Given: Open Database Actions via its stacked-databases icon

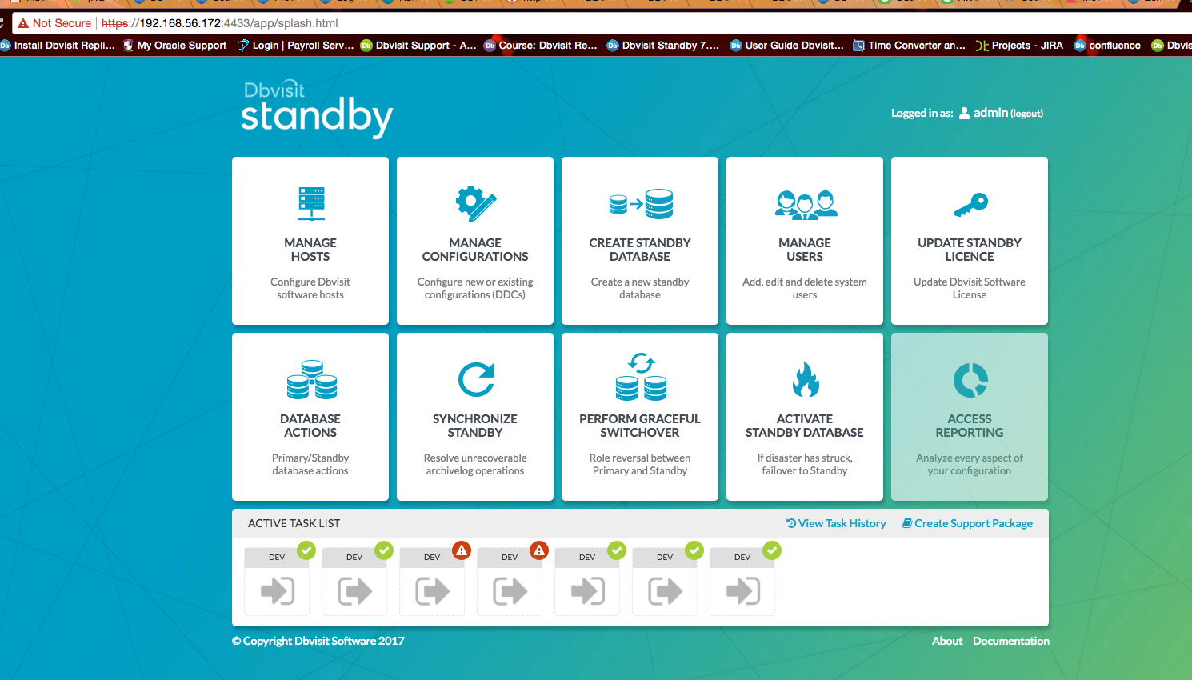Looking at the screenshot, I should pos(311,380).
